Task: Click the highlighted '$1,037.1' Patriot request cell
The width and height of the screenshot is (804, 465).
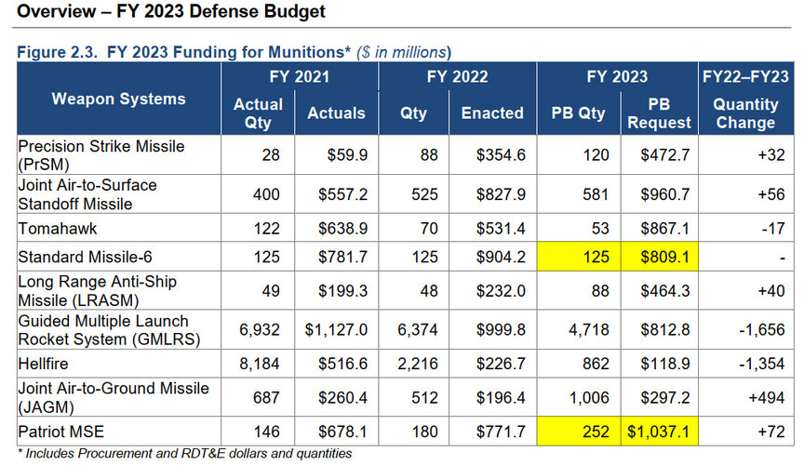Action: point(660,431)
